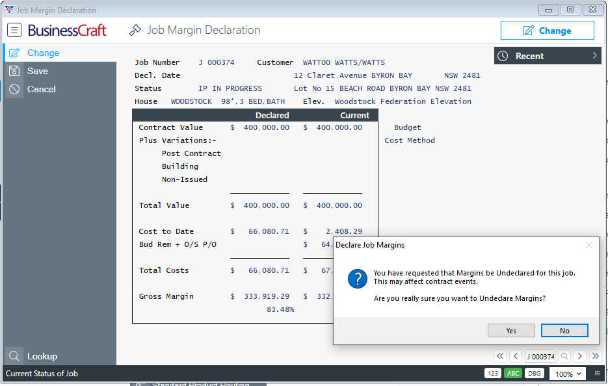Click the grid icon at status bar end
This screenshot has height=386, width=608.
[x=597, y=373]
